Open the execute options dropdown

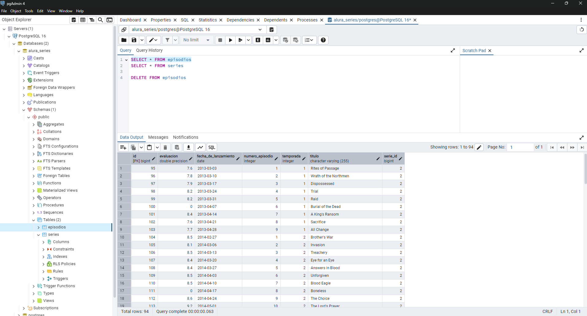click(248, 40)
